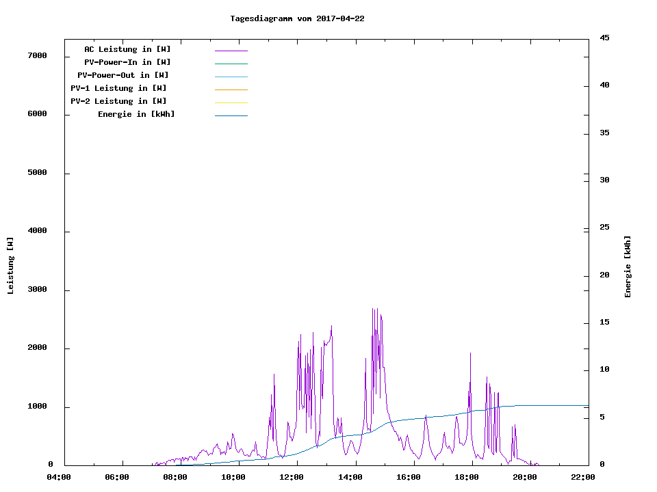
Task: Select the AC Leistung in [W] legend label
Action: click(127, 49)
